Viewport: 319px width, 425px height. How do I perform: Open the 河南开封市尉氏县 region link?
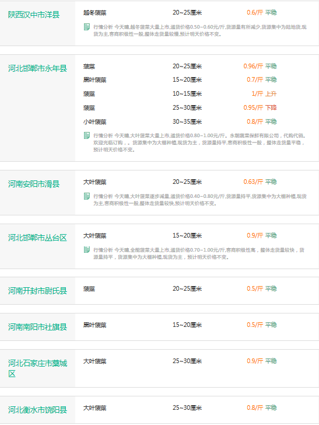pos(37,291)
